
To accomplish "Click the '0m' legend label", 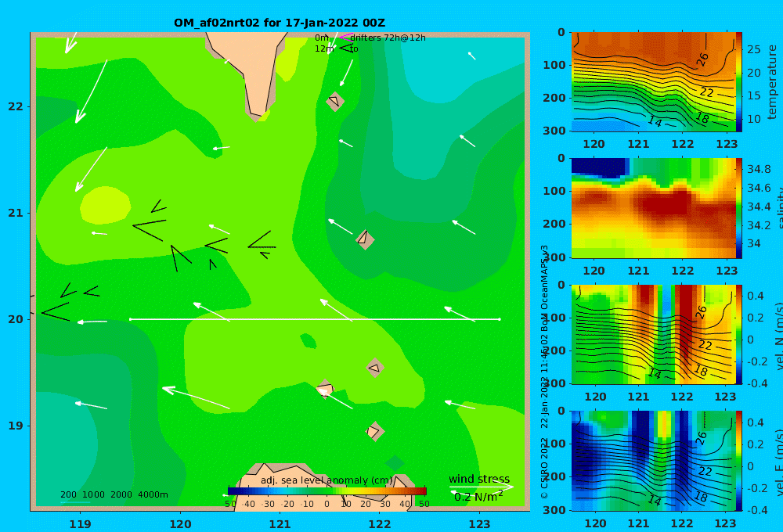I will (x=322, y=38).
